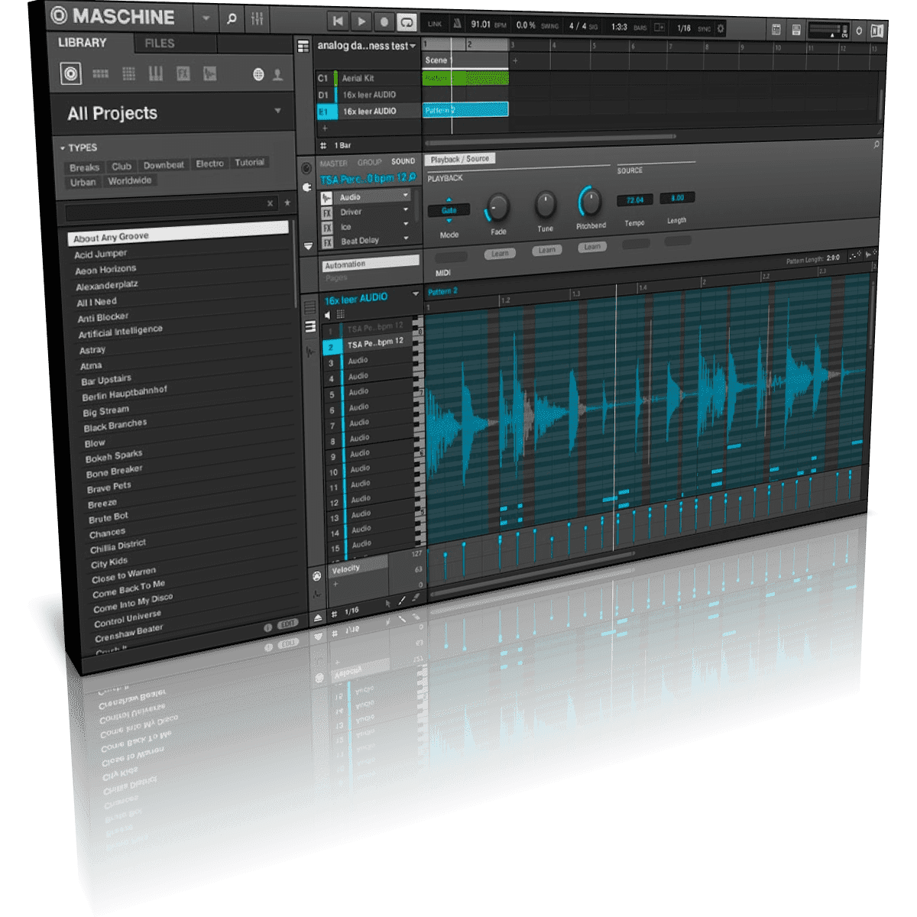Select group C1 Aerial Kit

(368, 78)
